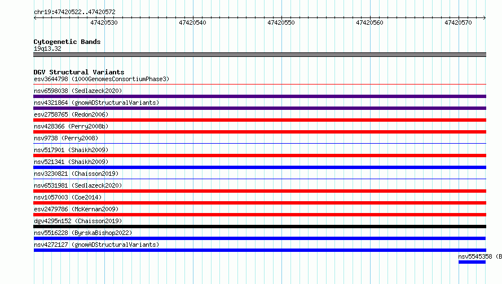The width and height of the screenshot is (502, 284).
Task: Open nsv6598038 (Sedlazeck2020) label
Action: (78, 91)
